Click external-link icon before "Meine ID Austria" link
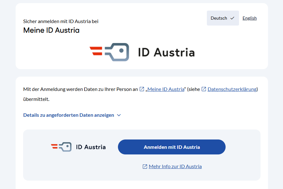The height and width of the screenshot is (189, 283). [x=142, y=89]
